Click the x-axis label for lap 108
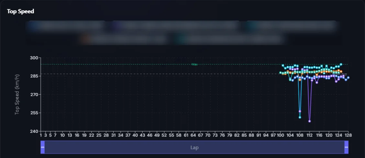Image resolution: width=365 pixels, height=158 pixels. [x=300, y=135]
